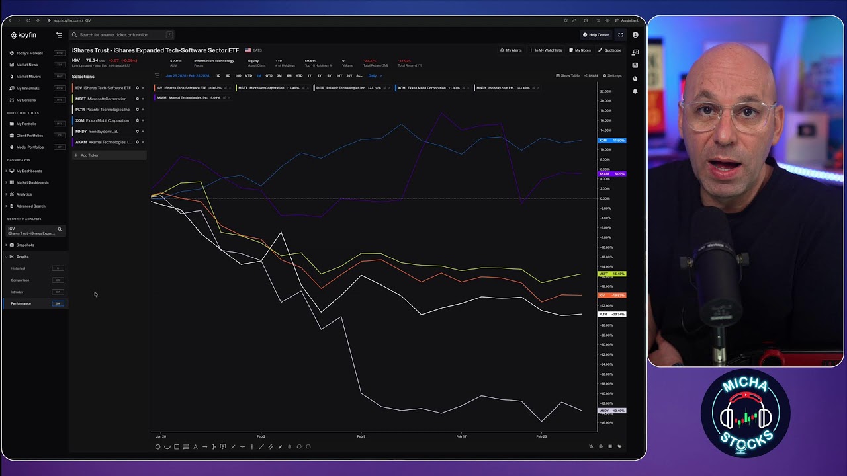Screen dimensions: 847x476
Task: Click the undo arrow in drawing toolbar
Action: point(299,446)
